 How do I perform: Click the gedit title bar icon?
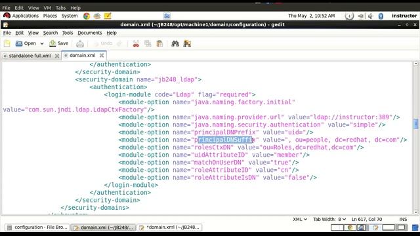pyautogui.click(x=6, y=25)
